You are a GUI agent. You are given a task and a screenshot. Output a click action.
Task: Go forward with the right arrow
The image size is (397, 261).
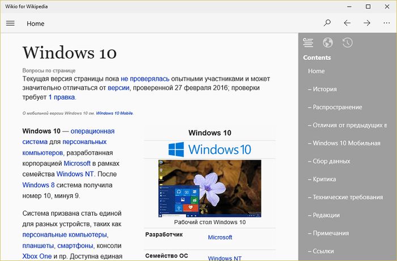[367, 23]
